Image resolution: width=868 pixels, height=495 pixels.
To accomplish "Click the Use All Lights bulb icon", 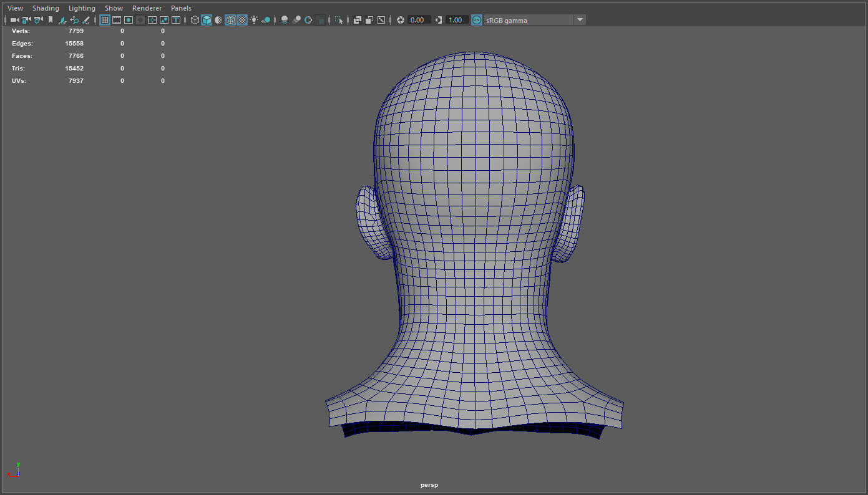I will point(254,20).
